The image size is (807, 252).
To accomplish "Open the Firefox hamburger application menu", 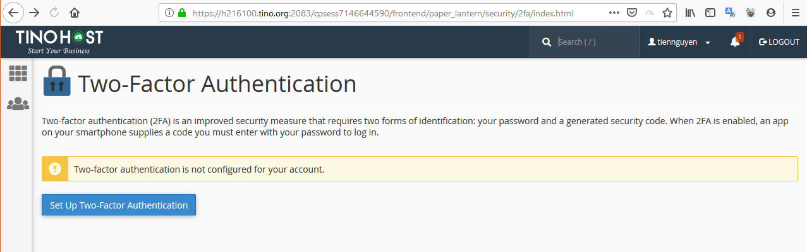I will (795, 13).
